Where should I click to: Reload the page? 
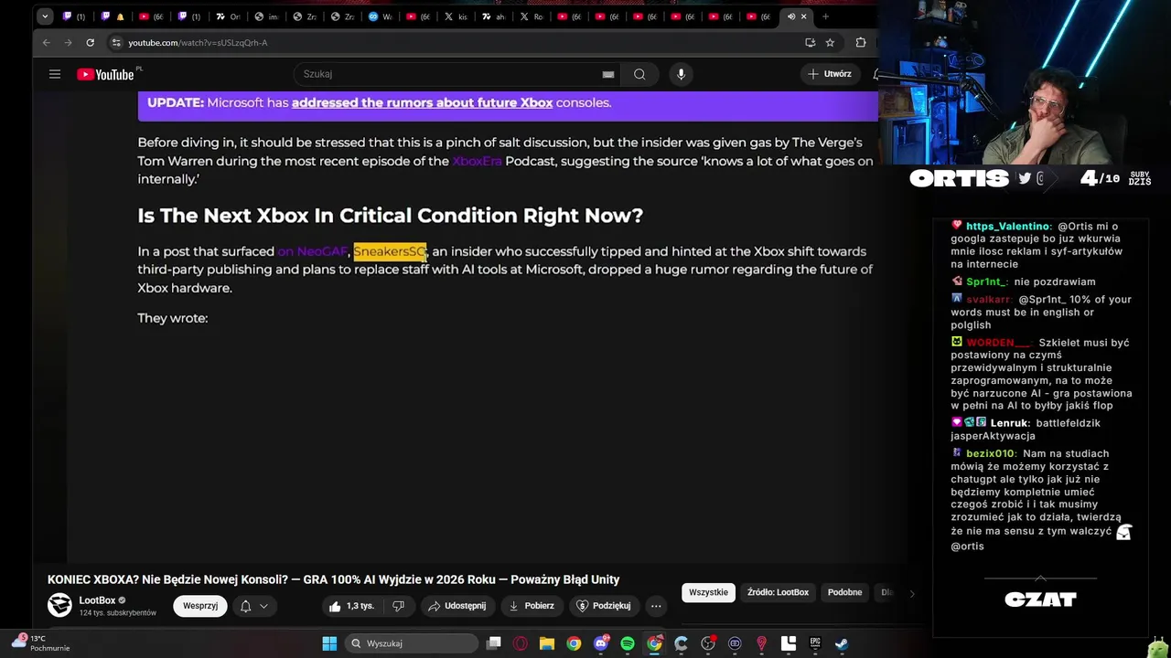pyautogui.click(x=90, y=42)
